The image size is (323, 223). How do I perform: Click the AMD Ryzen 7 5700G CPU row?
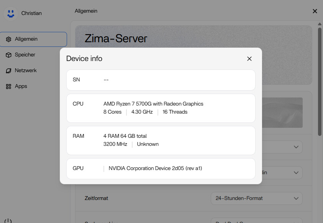[161, 108]
